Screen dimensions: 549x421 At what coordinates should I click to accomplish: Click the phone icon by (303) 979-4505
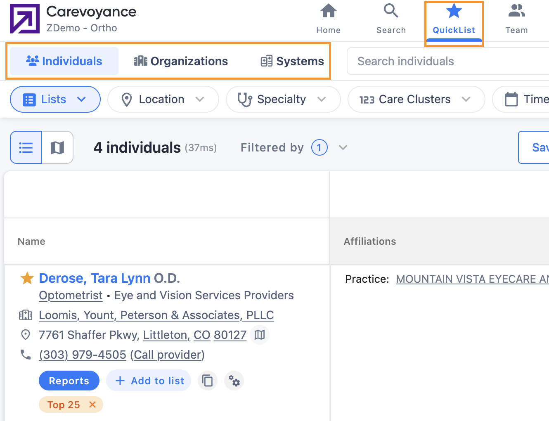click(26, 355)
